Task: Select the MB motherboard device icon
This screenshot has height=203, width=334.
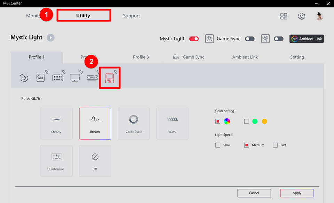Action: click(x=40, y=78)
